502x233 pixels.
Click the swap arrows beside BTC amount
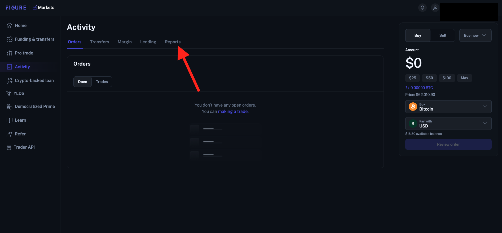click(407, 88)
